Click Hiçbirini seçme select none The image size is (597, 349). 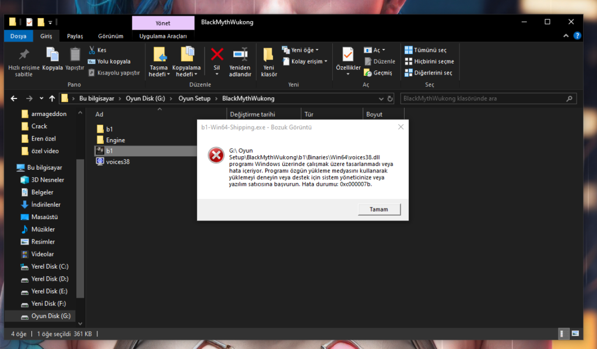[x=430, y=61]
